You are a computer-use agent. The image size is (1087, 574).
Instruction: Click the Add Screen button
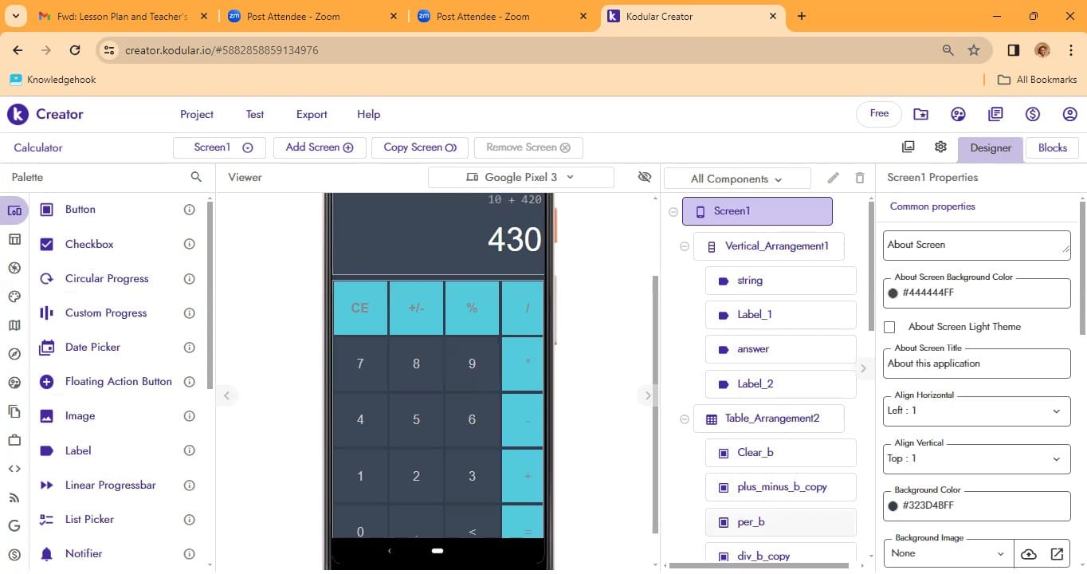click(319, 147)
